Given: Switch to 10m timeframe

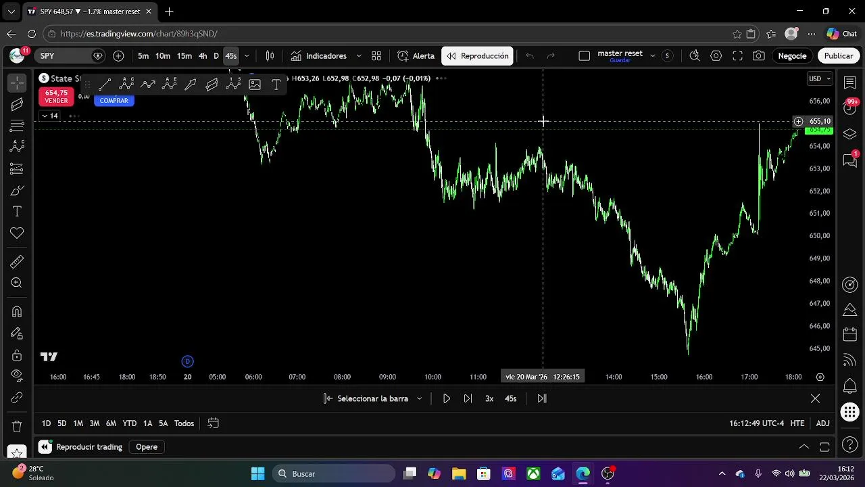Looking at the screenshot, I should click(x=163, y=56).
